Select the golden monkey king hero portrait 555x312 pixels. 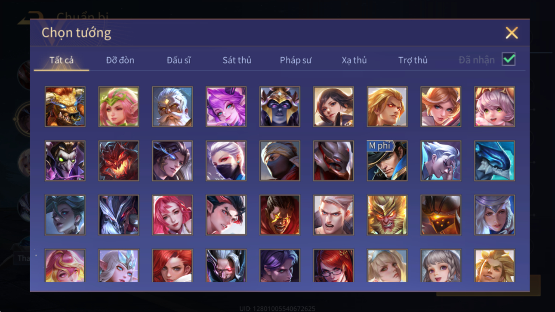(x=387, y=215)
